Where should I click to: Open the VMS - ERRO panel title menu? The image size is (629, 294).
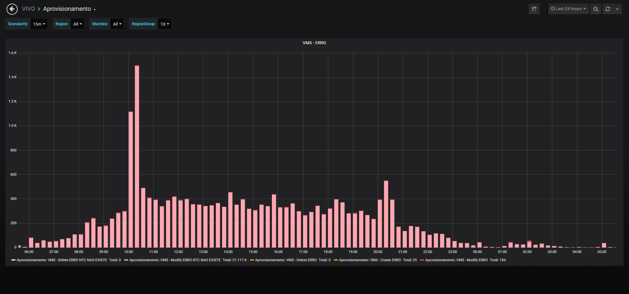tap(314, 43)
